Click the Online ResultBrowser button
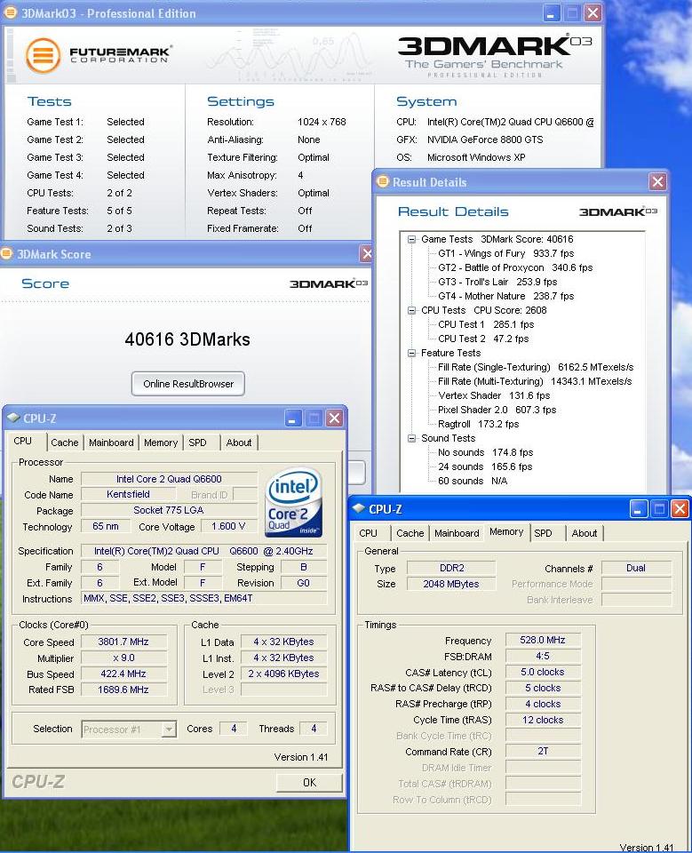The height and width of the screenshot is (853, 692). click(x=188, y=384)
